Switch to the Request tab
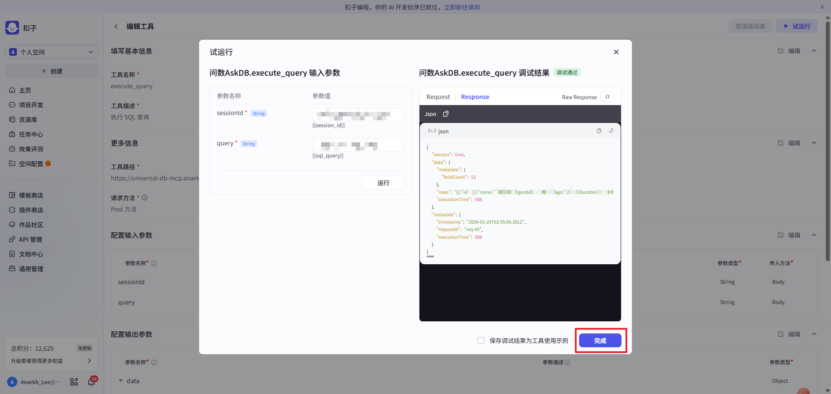The width and height of the screenshot is (831, 394). tap(438, 97)
